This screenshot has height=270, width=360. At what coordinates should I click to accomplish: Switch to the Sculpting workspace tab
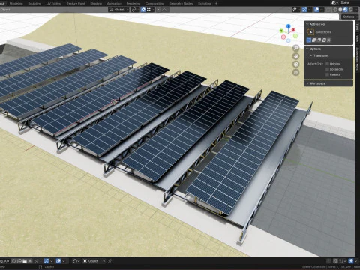click(x=34, y=3)
